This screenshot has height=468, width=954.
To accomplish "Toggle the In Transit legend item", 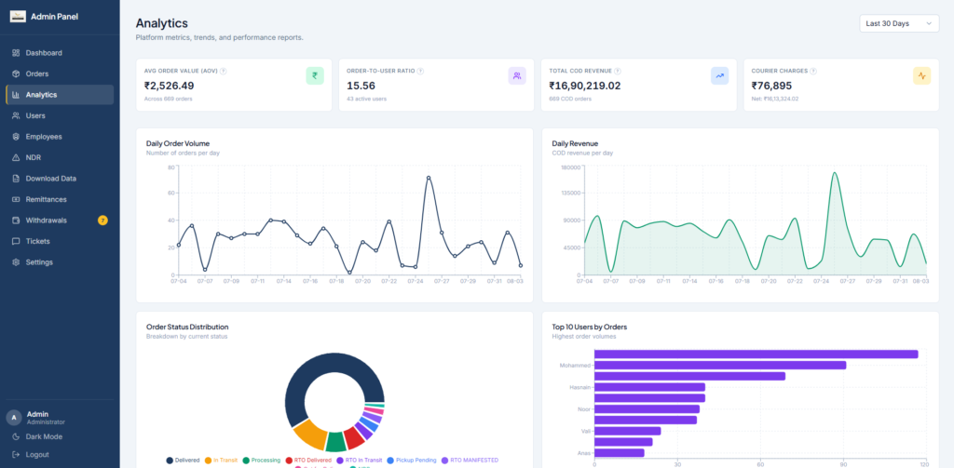I will tap(222, 461).
